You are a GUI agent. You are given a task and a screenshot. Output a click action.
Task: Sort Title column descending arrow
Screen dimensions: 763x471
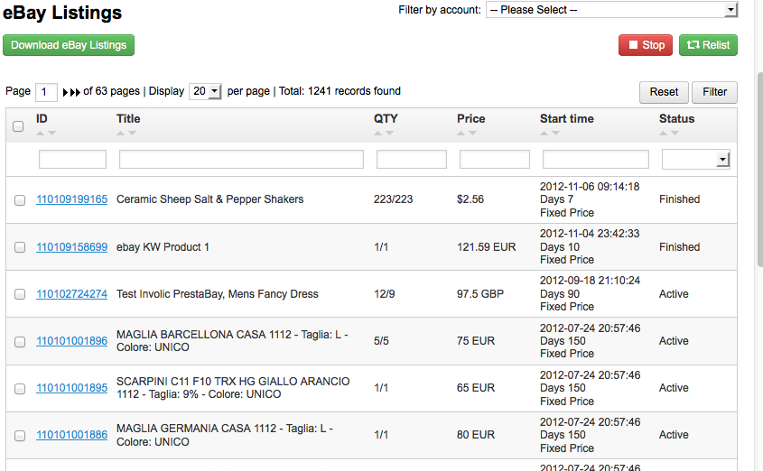[x=132, y=134]
